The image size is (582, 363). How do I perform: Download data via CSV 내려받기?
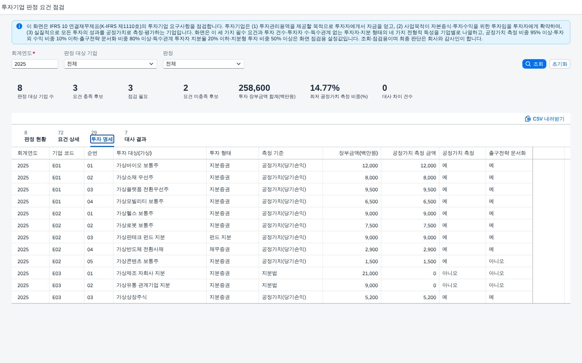tap(545, 119)
